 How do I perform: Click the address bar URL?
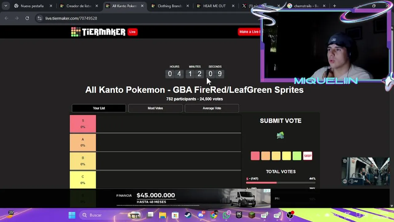[71, 18]
